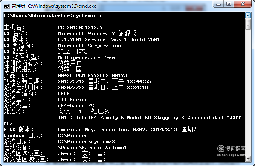This screenshot has width=255, height=166.
Task: Click the vertical scrollbar thumb
Action: pyautogui.click(x=248, y=24)
